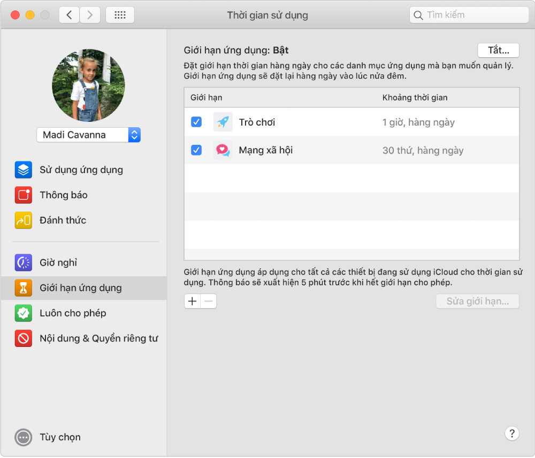Screen dimensions: 535x458
Task: Select Nội dung & Quyền riêng tư
Action: click(x=99, y=338)
